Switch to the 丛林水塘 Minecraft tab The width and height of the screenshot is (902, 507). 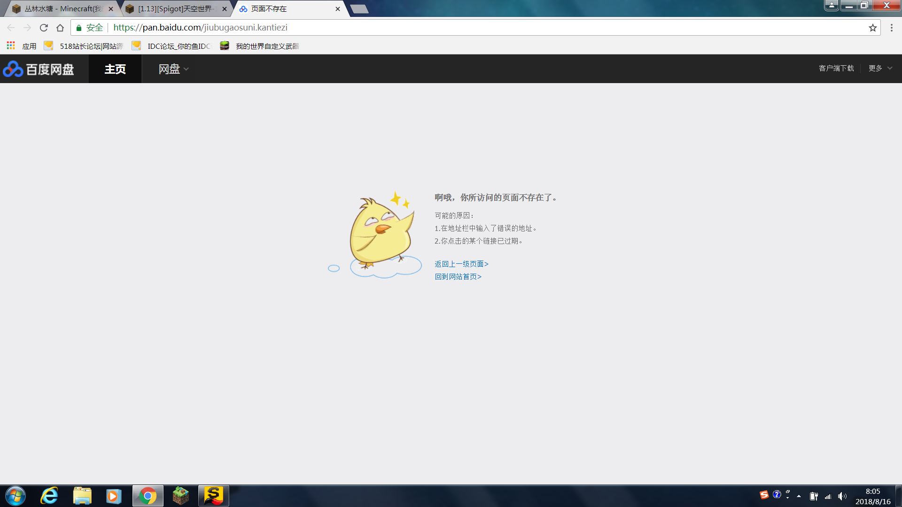62,9
